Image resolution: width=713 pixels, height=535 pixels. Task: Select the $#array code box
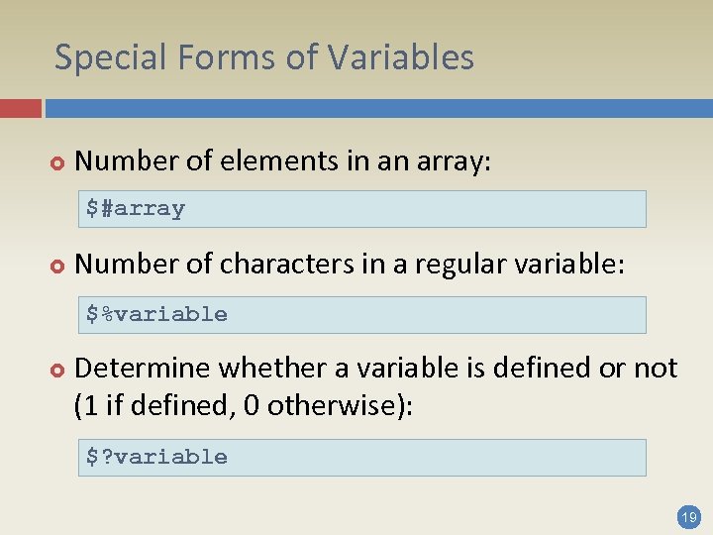(x=362, y=209)
